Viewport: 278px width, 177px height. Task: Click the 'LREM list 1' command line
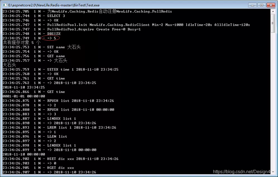click(x=59, y=128)
